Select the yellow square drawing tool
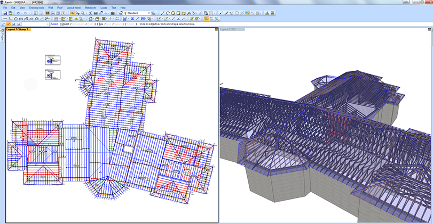This screenshot has width=433, height=224. click(178, 13)
